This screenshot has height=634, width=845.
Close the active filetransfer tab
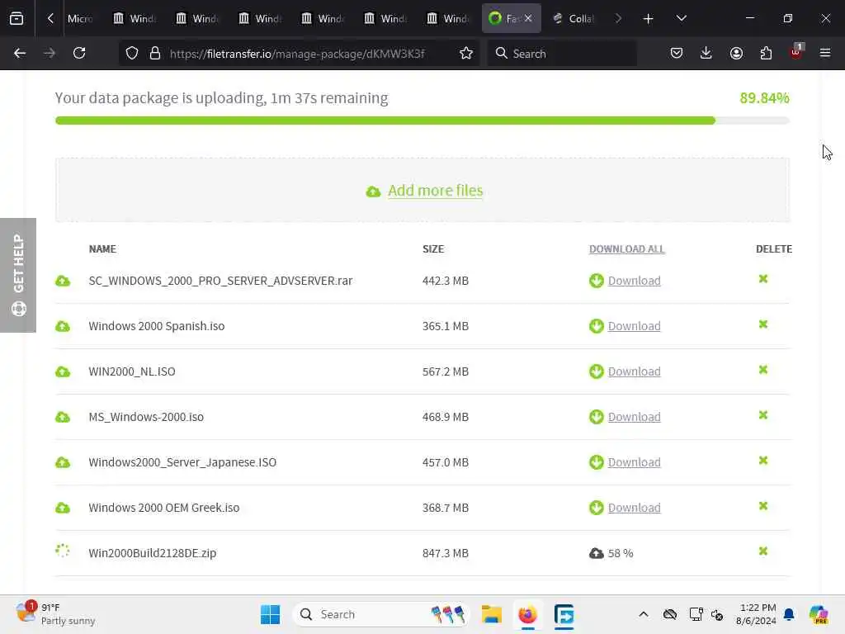pos(528,18)
